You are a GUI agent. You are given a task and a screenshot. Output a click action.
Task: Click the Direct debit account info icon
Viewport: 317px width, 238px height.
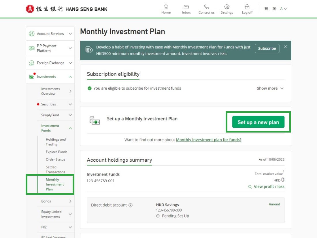[131, 205]
